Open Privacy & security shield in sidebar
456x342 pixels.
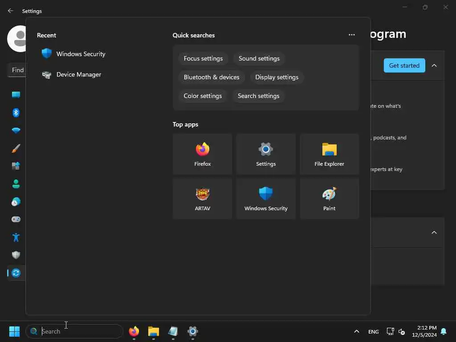point(16,255)
